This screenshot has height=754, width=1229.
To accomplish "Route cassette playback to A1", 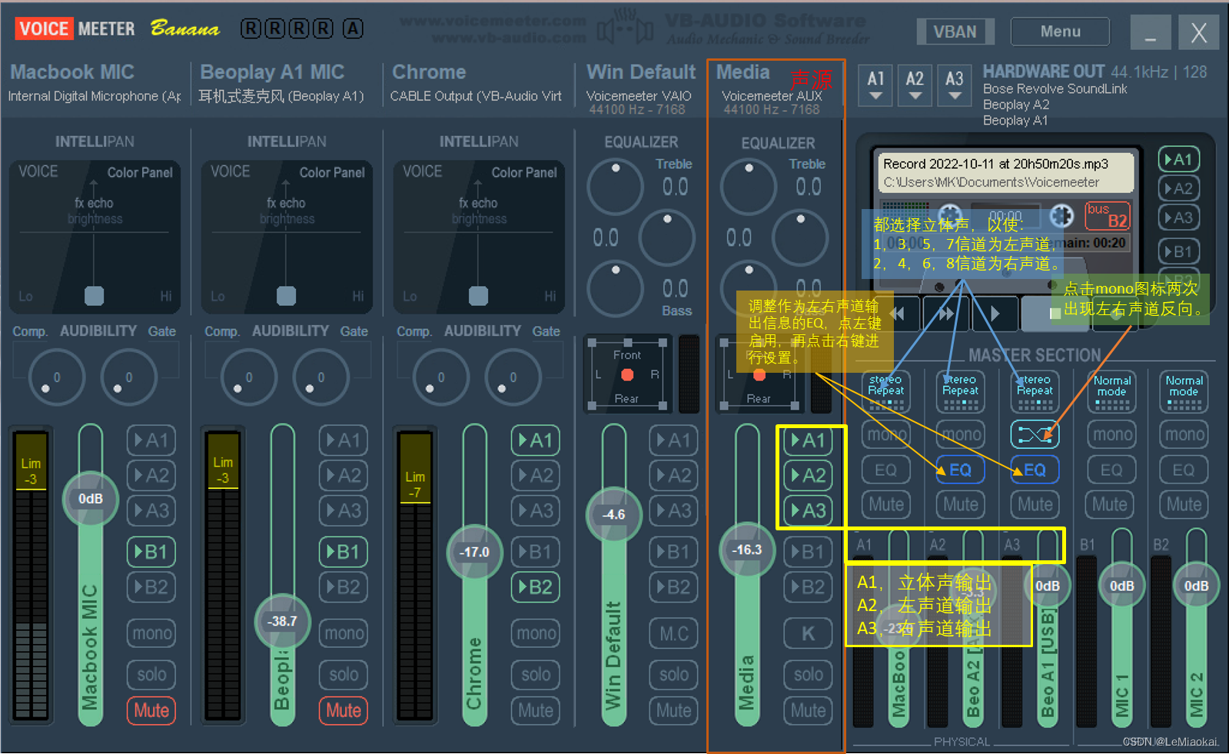I will pos(1178,160).
